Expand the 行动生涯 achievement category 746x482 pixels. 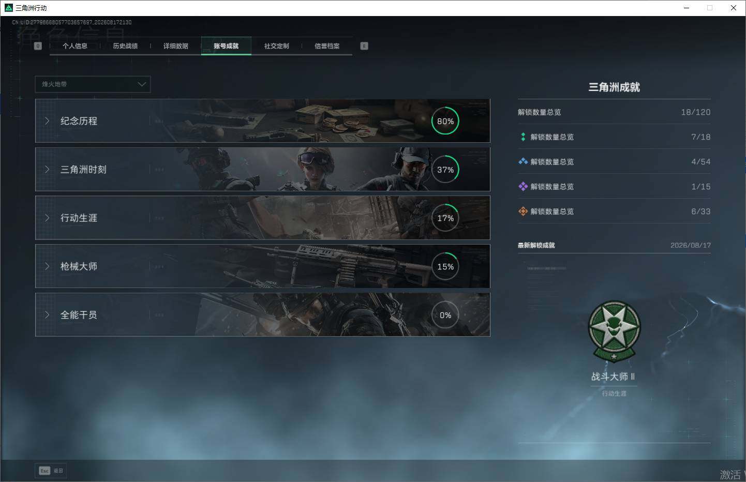[x=262, y=218]
